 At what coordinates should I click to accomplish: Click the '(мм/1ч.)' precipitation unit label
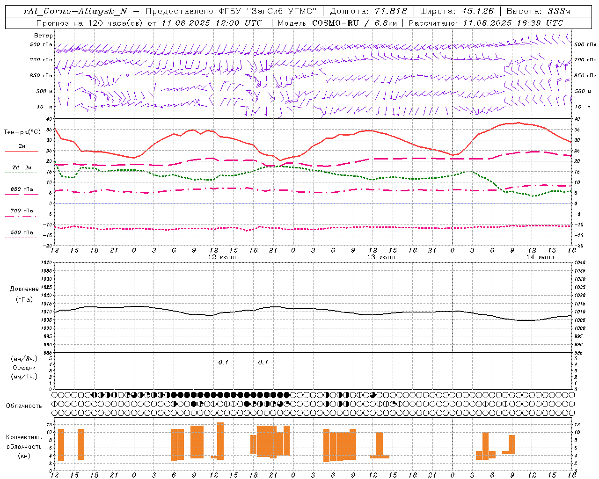[24, 377]
